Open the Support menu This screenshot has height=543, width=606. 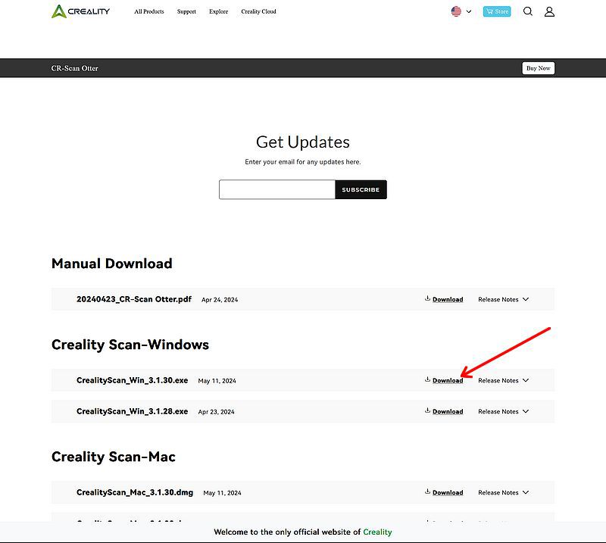tap(186, 11)
